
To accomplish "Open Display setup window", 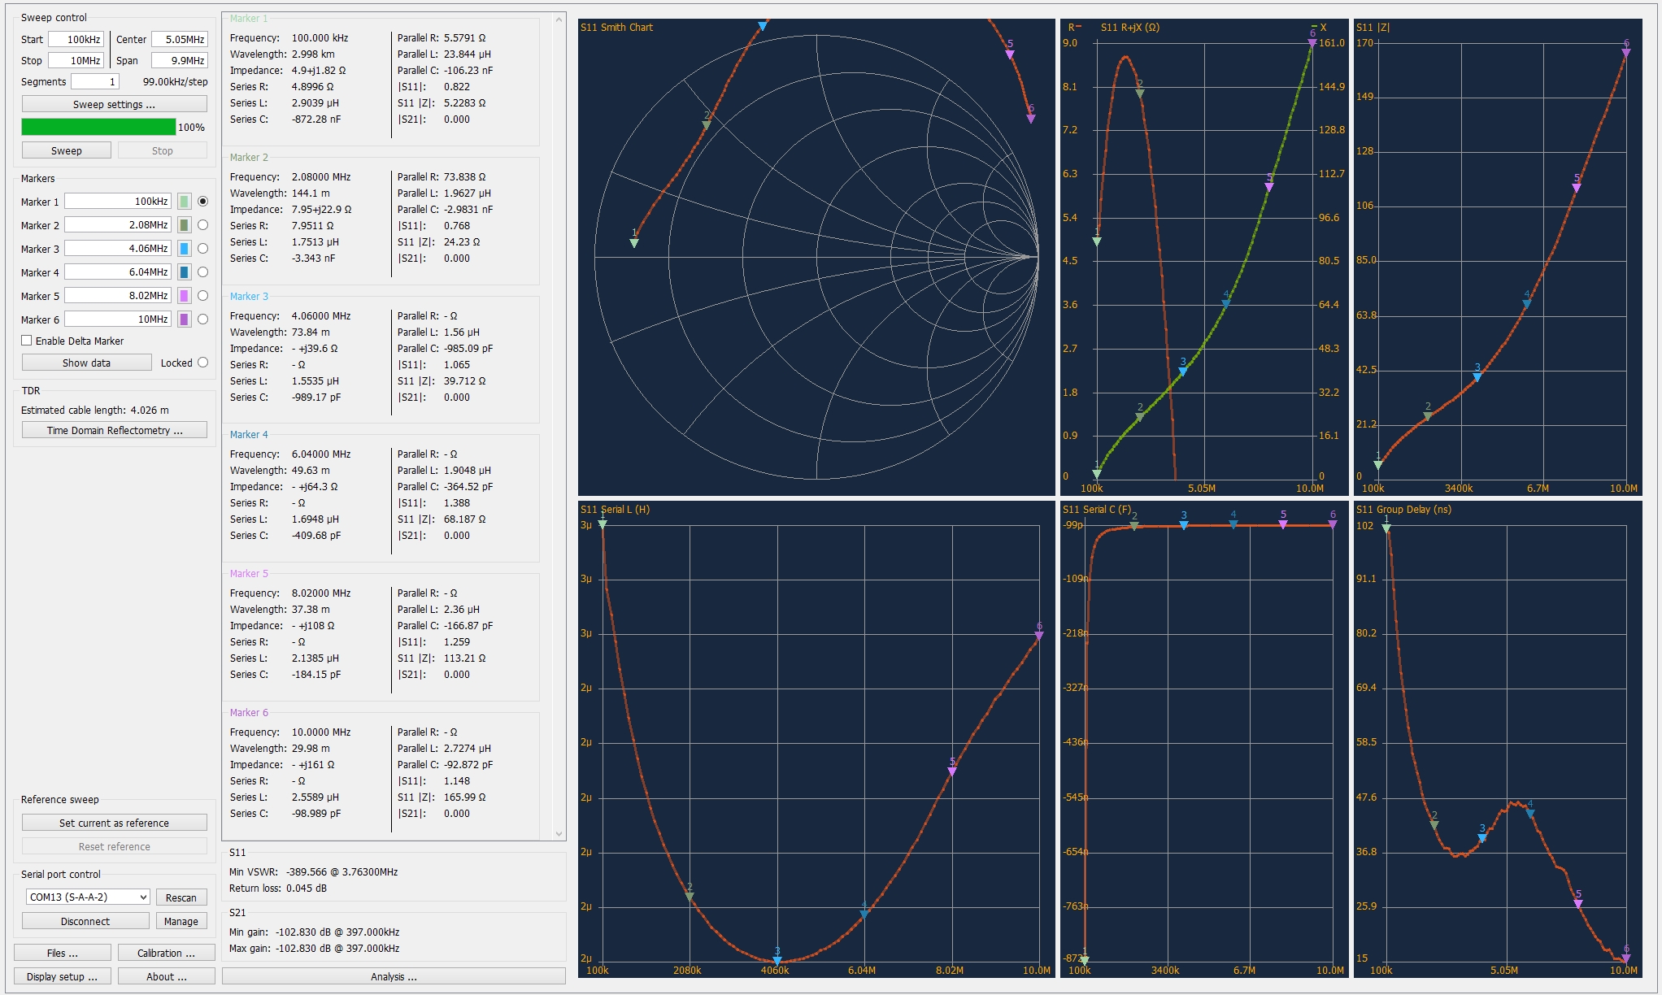I will [x=63, y=976].
